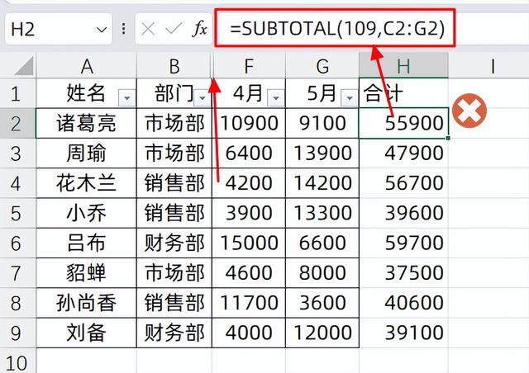
Task: Click the cell with value 12000
Action: click(322, 333)
